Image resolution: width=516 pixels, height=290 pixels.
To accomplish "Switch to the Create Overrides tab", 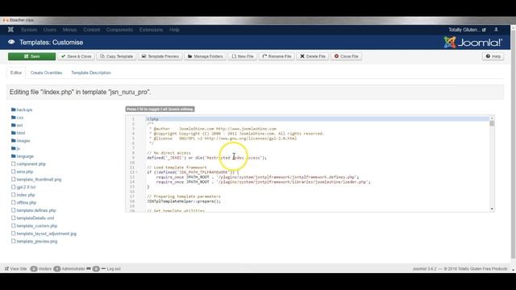I will tap(46, 72).
